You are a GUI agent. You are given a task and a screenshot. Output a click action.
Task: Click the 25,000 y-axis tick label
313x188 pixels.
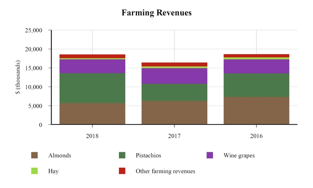point(33,31)
